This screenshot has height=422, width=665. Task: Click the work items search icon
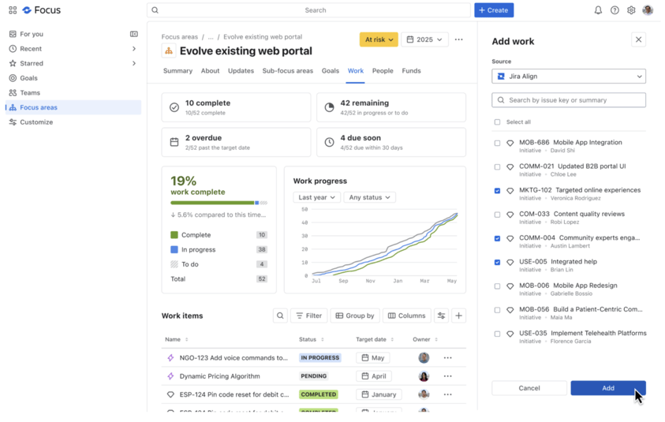pyautogui.click(x=280, y=316)
